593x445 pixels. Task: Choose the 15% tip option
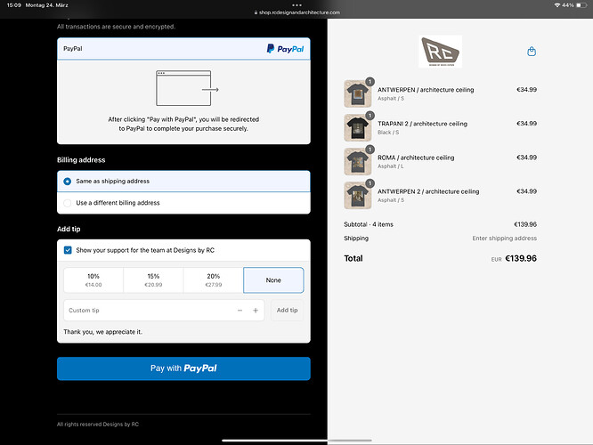(153, 280)
